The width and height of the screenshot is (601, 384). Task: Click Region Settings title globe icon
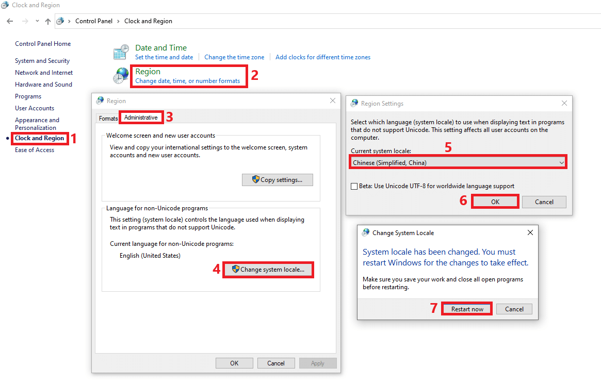click(x=354, y=103)
